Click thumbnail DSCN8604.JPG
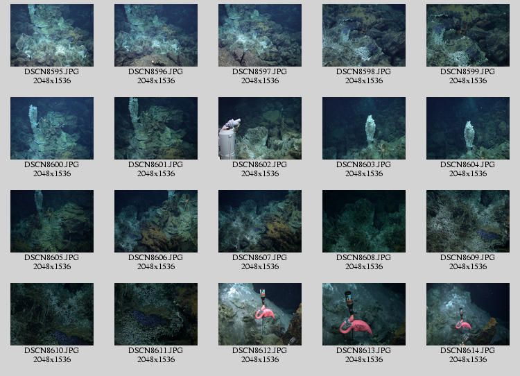The image size is (520, 376). click(468, 128)
